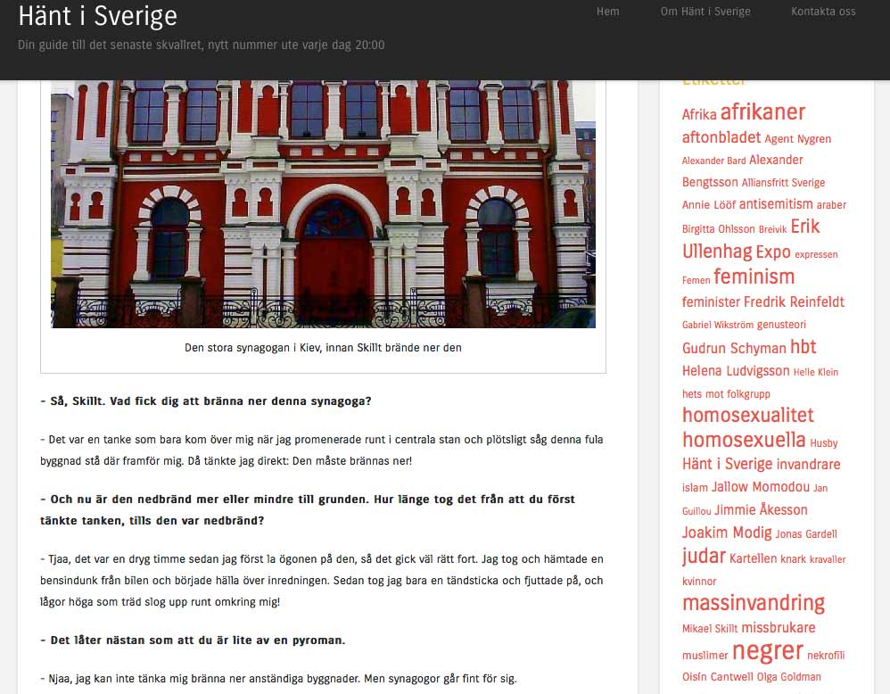Open the homosexualitet tag
The width and height of the screenshot is (890, 694).
pyautogui.click(x=747, y=415)
